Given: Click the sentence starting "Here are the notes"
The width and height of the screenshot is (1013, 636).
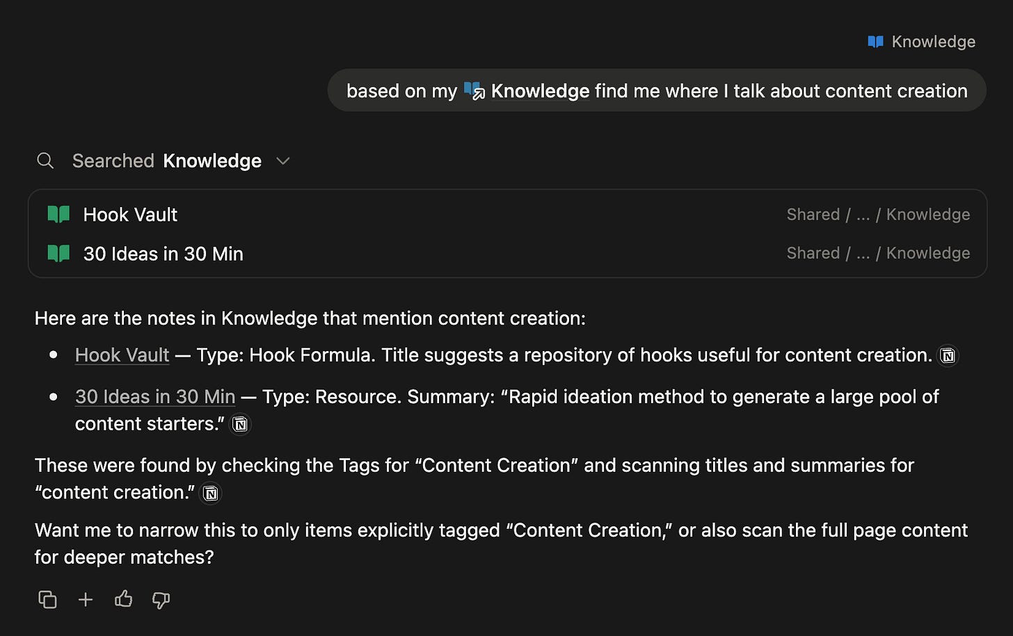Looking at the screenshot, I should (310, 318).
